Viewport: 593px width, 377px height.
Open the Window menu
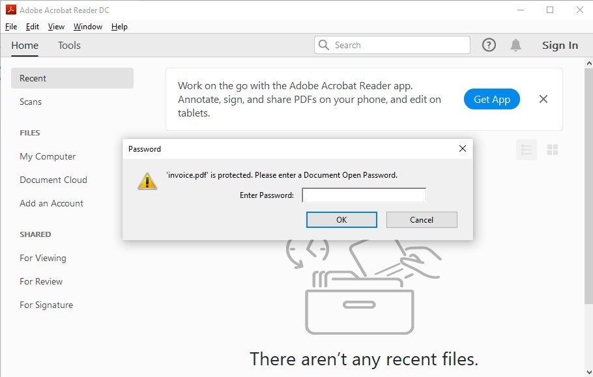[x=87, y=27]
